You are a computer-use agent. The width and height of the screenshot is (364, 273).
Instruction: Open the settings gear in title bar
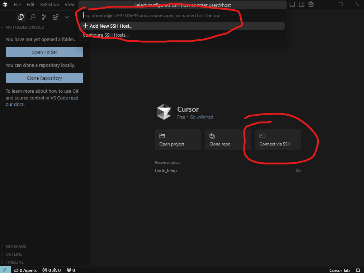click(x=311, y=4)
